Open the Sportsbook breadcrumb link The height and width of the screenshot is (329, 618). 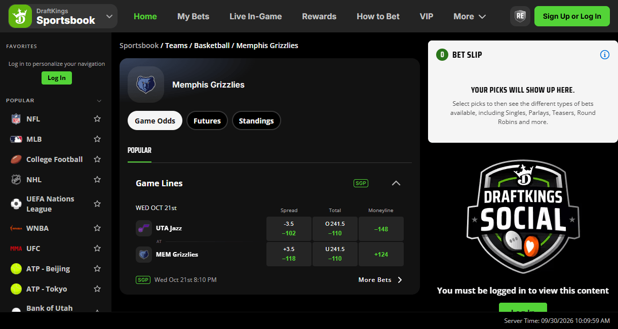tap(139, 46)
